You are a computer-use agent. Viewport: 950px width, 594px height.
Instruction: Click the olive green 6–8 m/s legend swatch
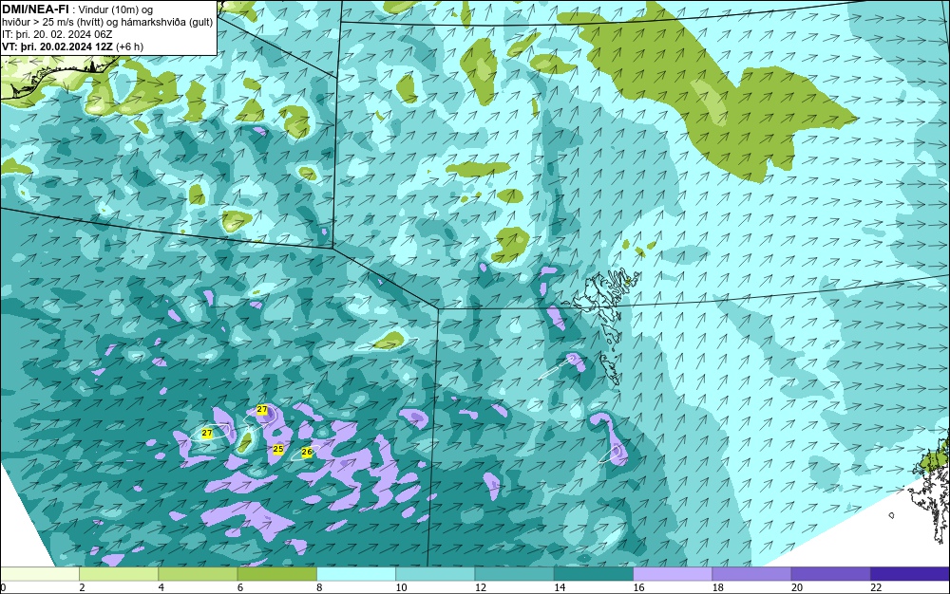[276, 574]
